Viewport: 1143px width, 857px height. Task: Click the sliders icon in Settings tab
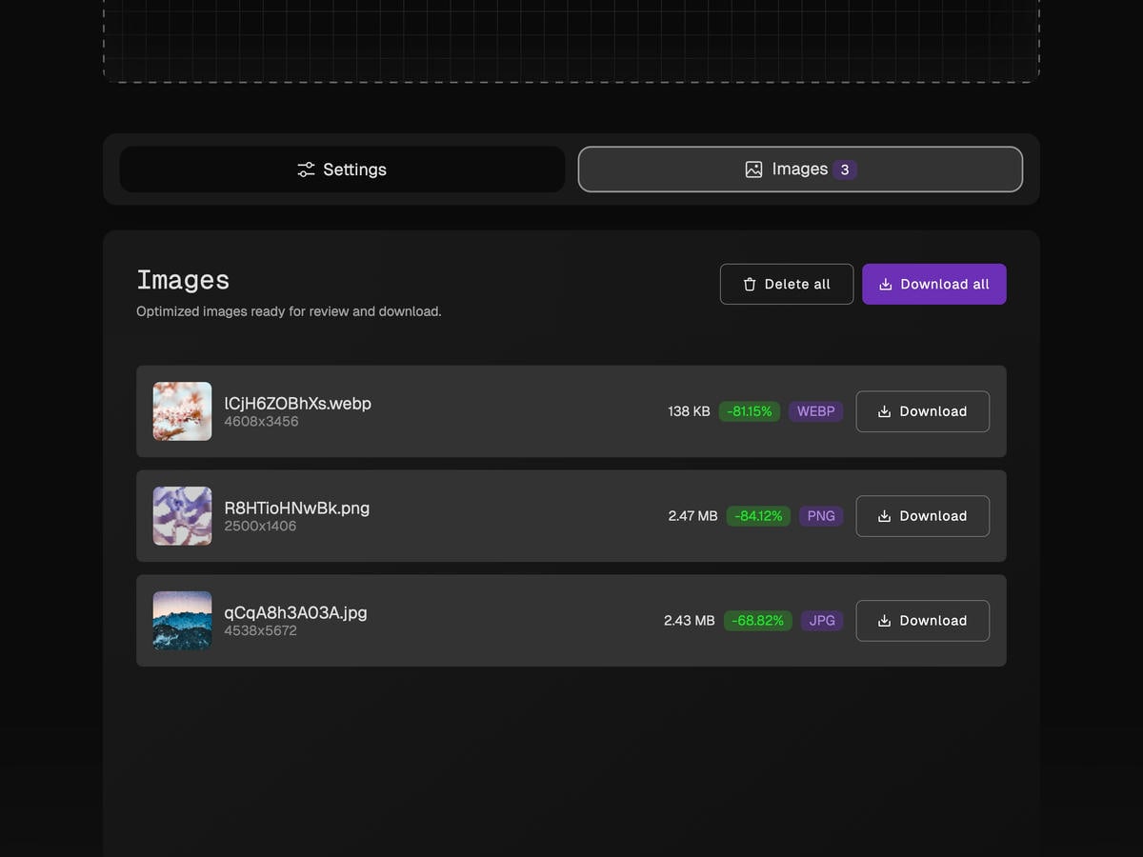pyautogui.click(x=306, y=169)
